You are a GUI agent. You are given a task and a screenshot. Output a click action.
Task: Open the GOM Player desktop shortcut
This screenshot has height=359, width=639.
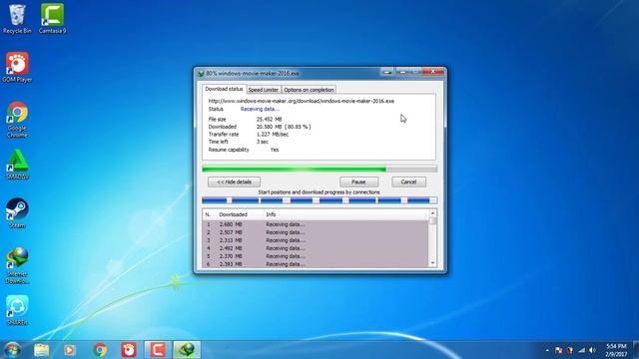(17, 67)
